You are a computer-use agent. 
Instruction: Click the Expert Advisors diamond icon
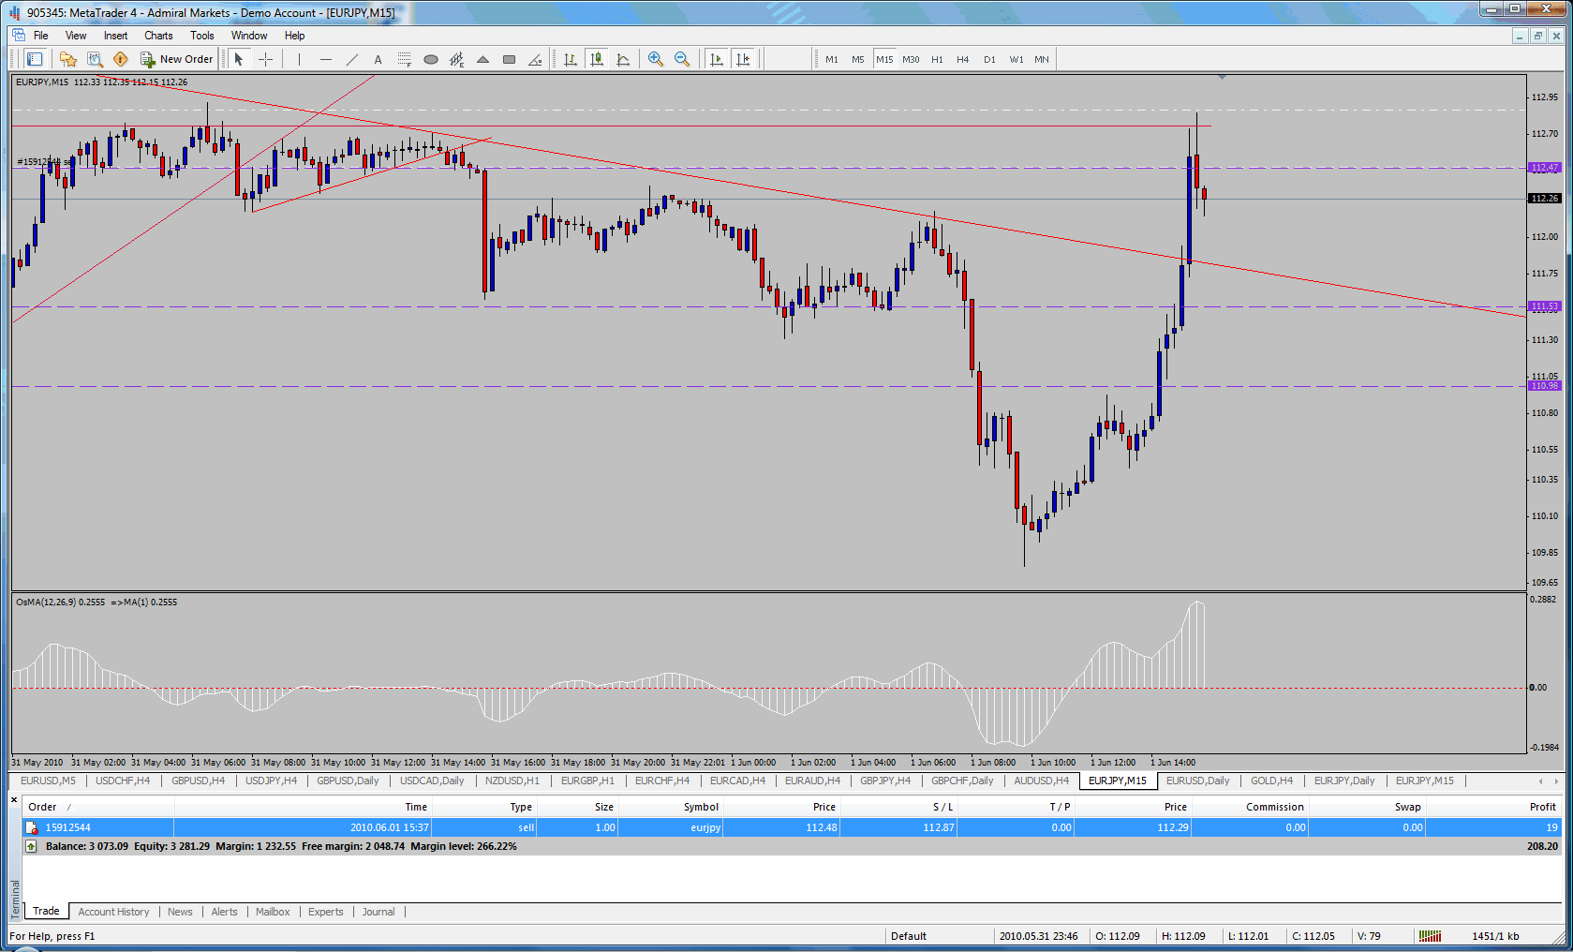click(x=120, y=59)
